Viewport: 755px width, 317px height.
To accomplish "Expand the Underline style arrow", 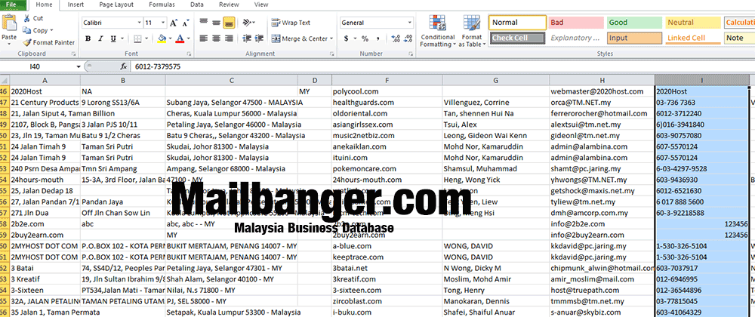I will click(x=122, y=38).
